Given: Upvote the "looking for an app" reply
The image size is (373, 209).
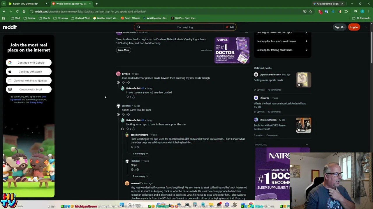Looking at the screenshot, I should pos(128,129).
